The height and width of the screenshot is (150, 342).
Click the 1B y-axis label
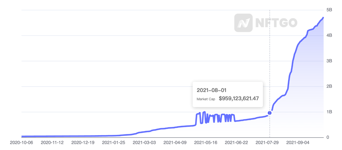pos(329,112)
